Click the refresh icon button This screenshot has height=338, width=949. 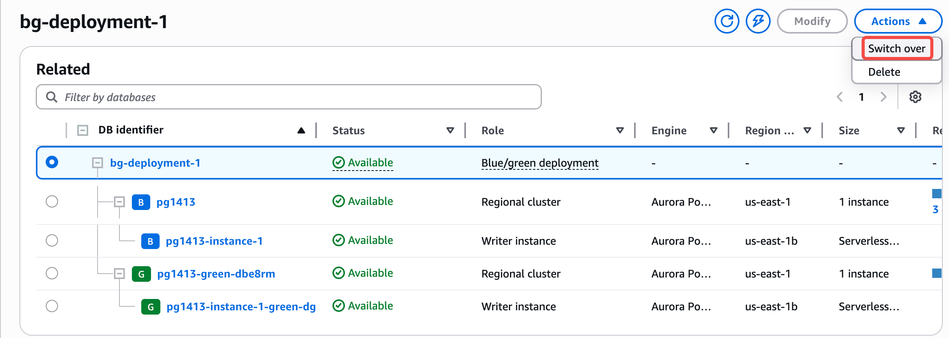coord(727,21)
